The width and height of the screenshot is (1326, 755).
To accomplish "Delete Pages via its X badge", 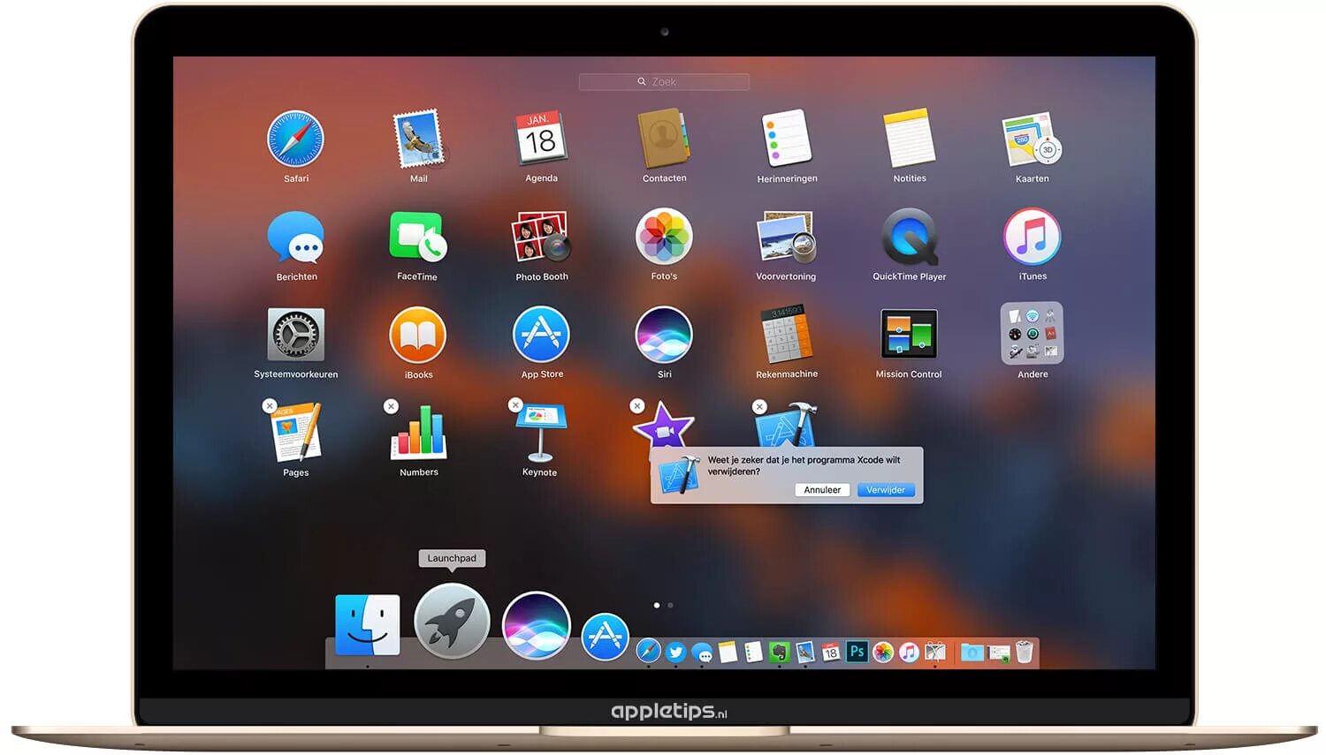I will [270, 406].
